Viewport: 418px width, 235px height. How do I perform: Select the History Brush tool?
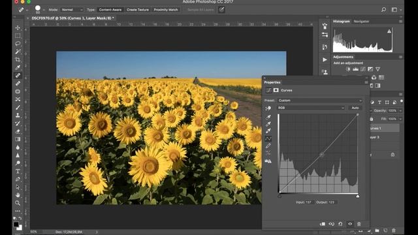[x=18, y=123]
